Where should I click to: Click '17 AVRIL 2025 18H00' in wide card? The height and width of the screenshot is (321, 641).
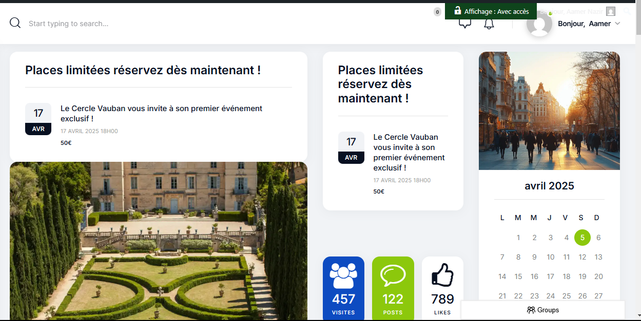click(x=89, y=131)
